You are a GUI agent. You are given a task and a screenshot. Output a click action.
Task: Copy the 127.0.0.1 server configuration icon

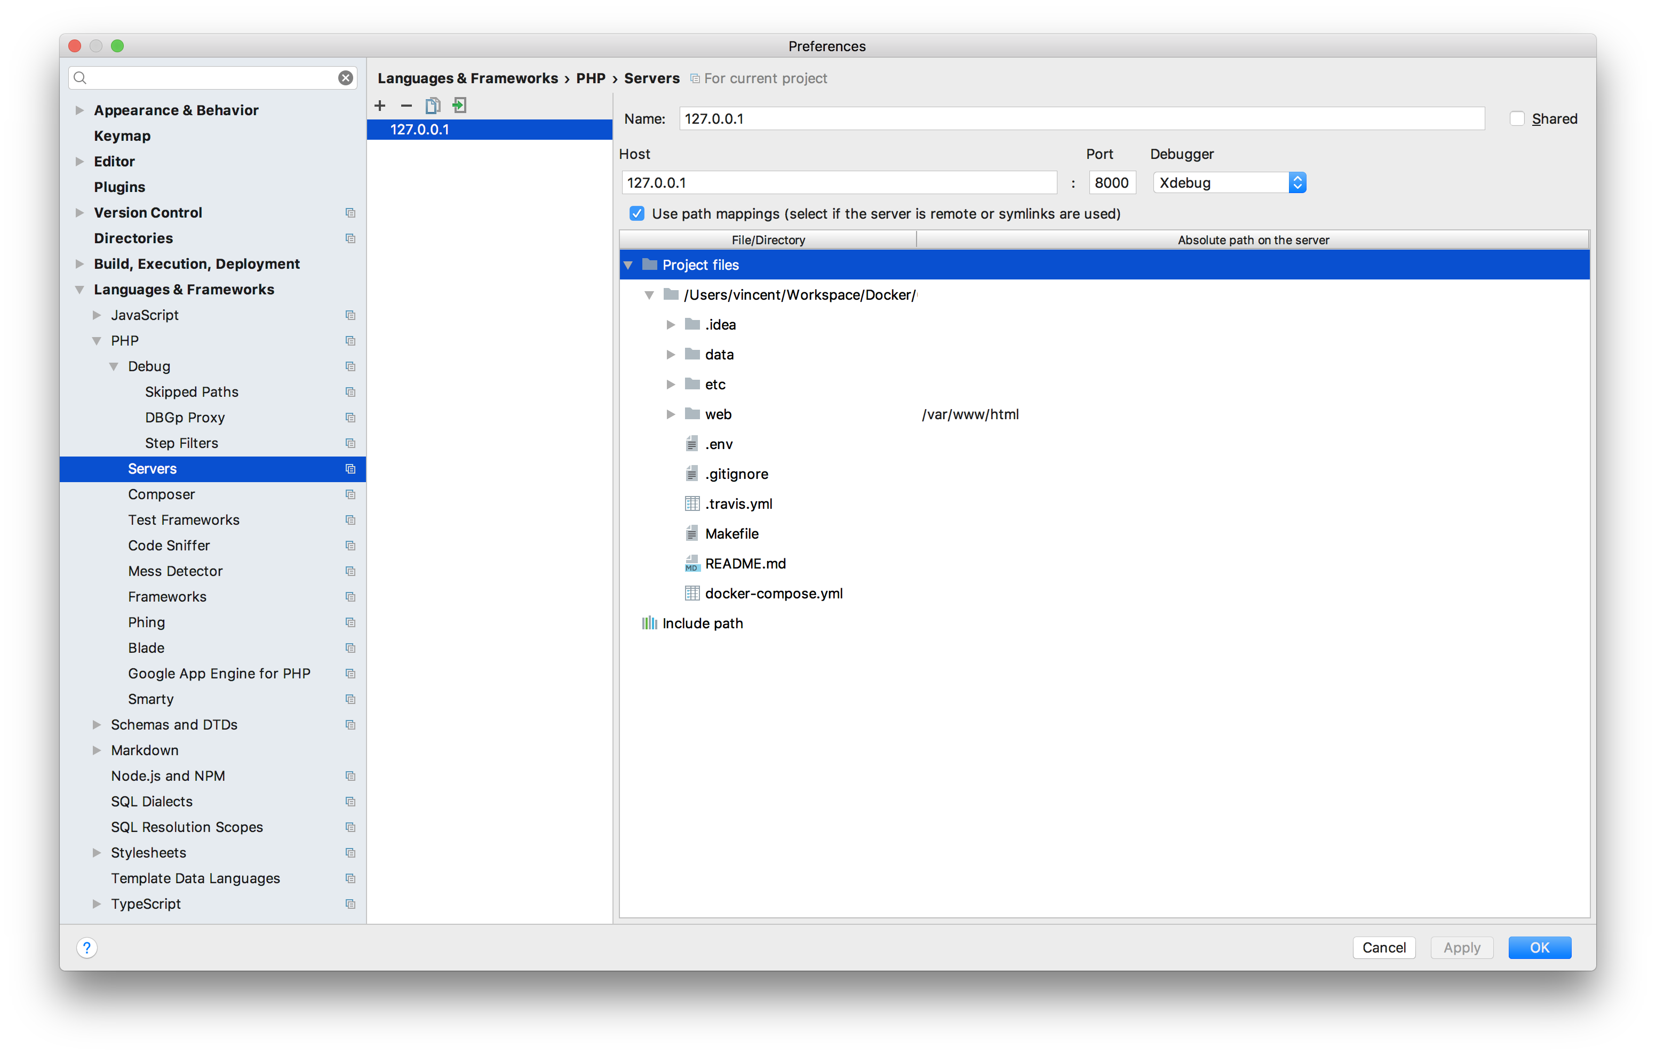(433, 105)
